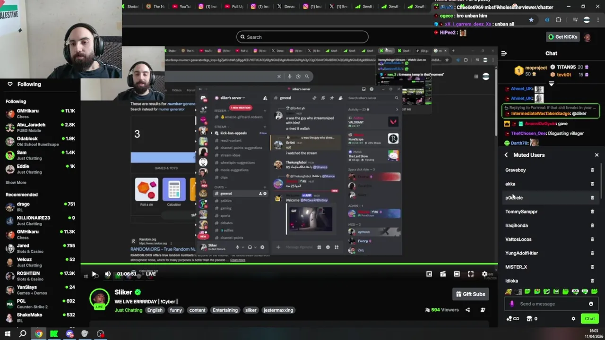
Task: Open the clip icon in the player controls
Action: 443,274
